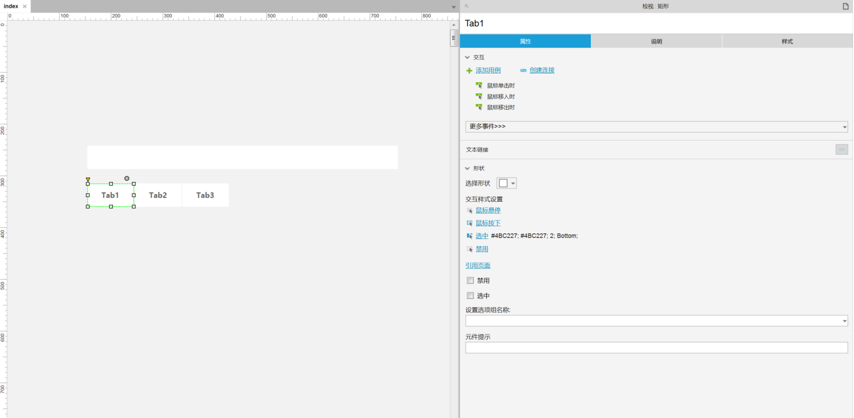Click the 元件提示 input field
The image size is (854, 418).
[x=656, y=348]
